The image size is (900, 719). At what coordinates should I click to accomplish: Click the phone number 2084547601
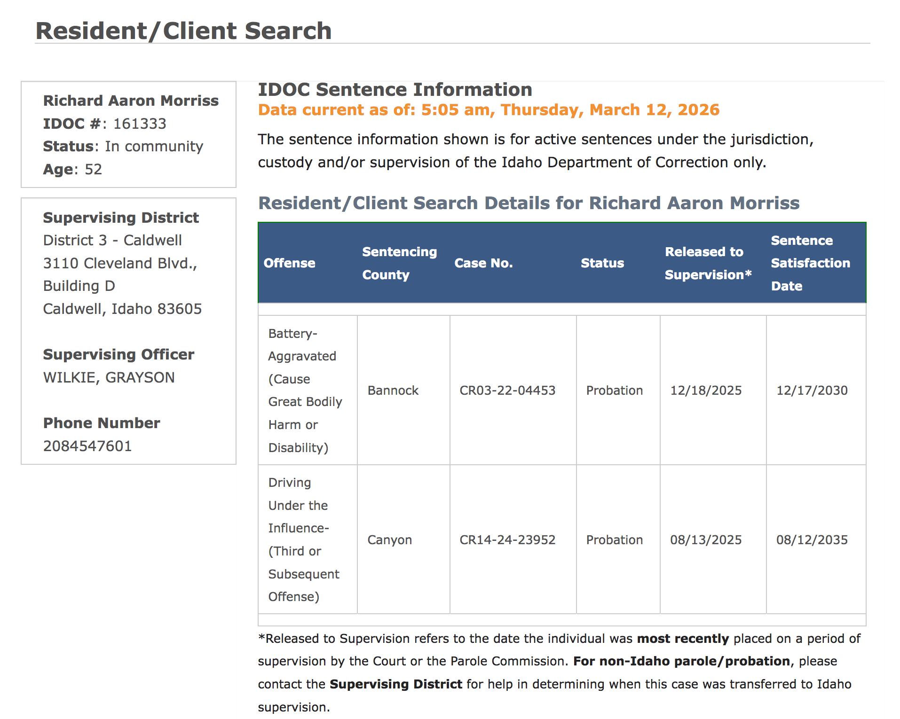[x=87, y=446]
